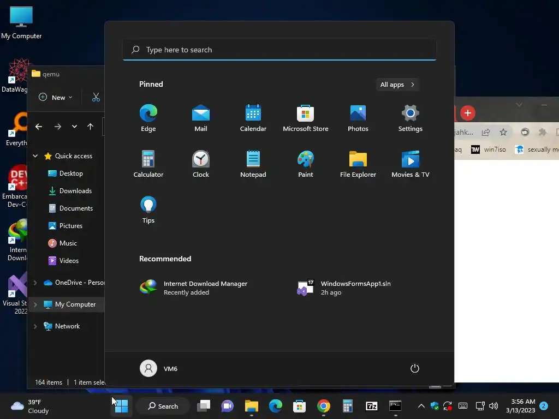Expand the Network tree node
This screenshot has height=419, width=559.
[35, 326]
